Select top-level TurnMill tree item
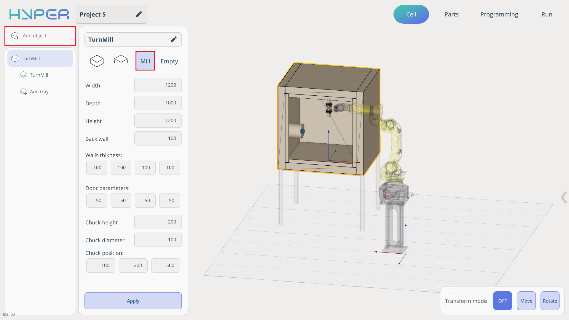Viewport: 569px width, 320px height. (40, 58)
